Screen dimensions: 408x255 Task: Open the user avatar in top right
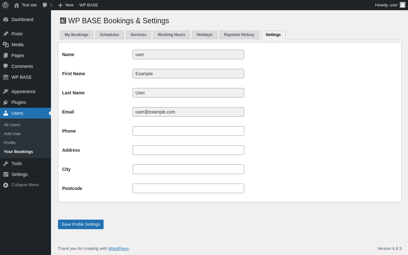[x=403, y=5]
